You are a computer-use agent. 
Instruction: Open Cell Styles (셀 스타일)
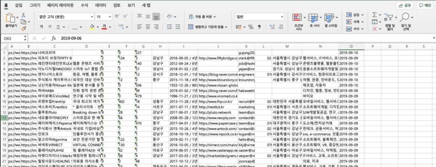(x=330, y=20)
